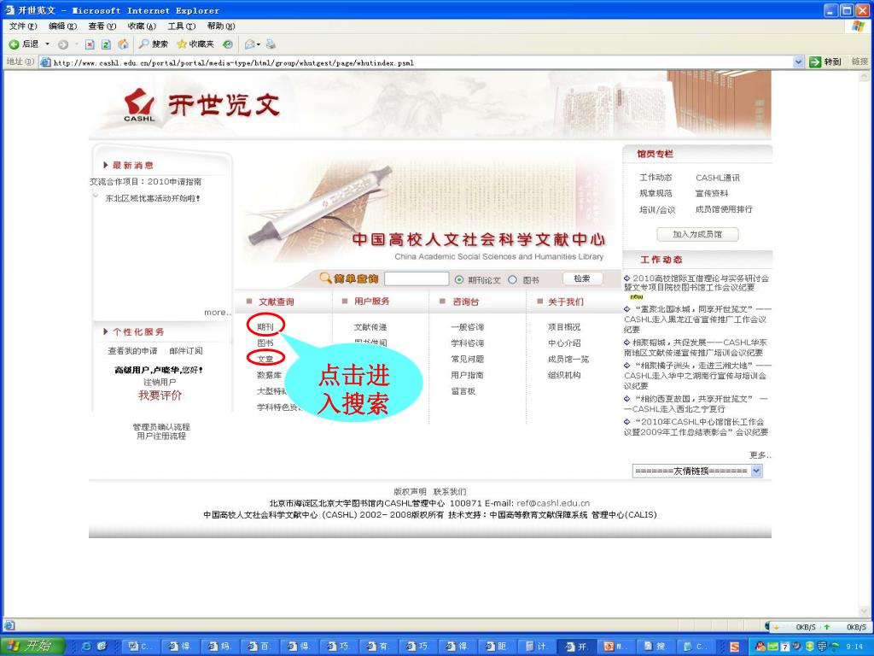Screen dimensions: 874x656
Task: Expand the 最新消息 section arrow
Action: [x=105, y=165]
